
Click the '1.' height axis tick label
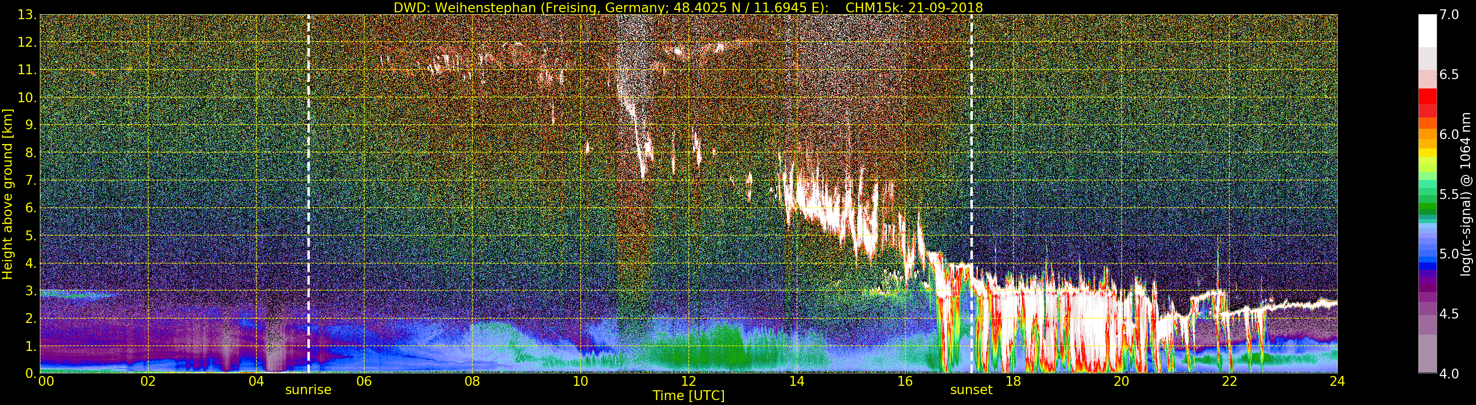[31, 346]
